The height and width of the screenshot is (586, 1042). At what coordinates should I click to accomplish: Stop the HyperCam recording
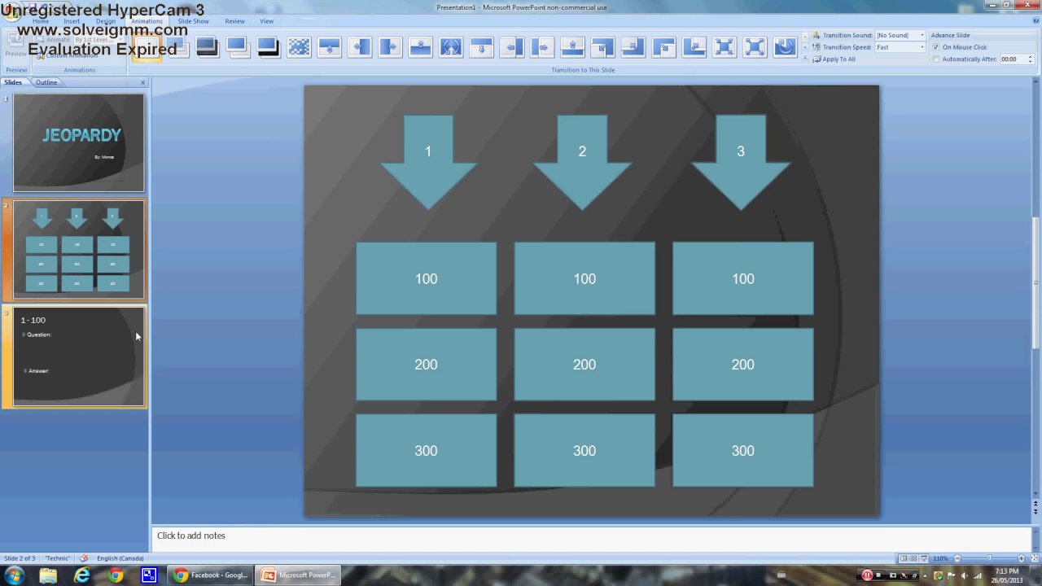coord(878,575)
